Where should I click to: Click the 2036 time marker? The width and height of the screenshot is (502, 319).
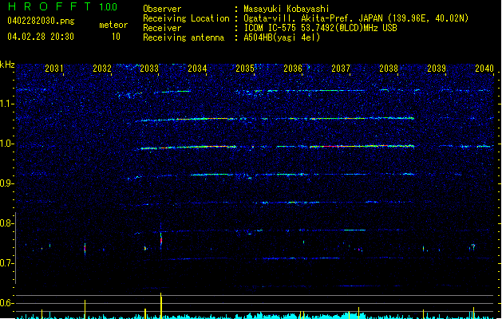293,69
